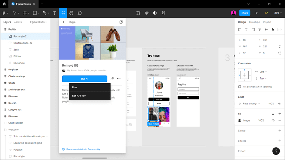Viewport: 285px width, 160px height.
Task: Open Figma Basics page dropdown
Action: tap(38, 22)
